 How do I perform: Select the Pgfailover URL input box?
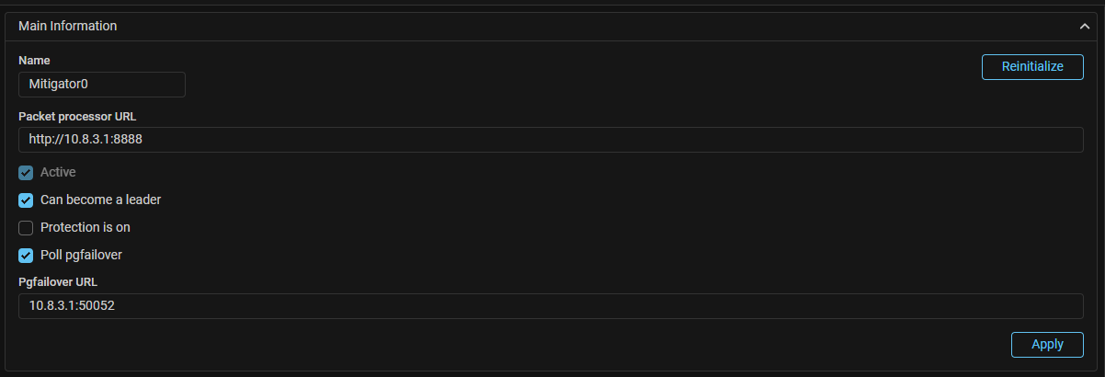tap(550, 306)
